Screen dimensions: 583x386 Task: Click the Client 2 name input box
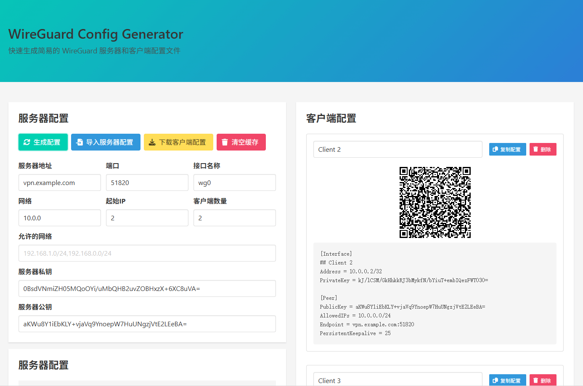tap(397, 149)
